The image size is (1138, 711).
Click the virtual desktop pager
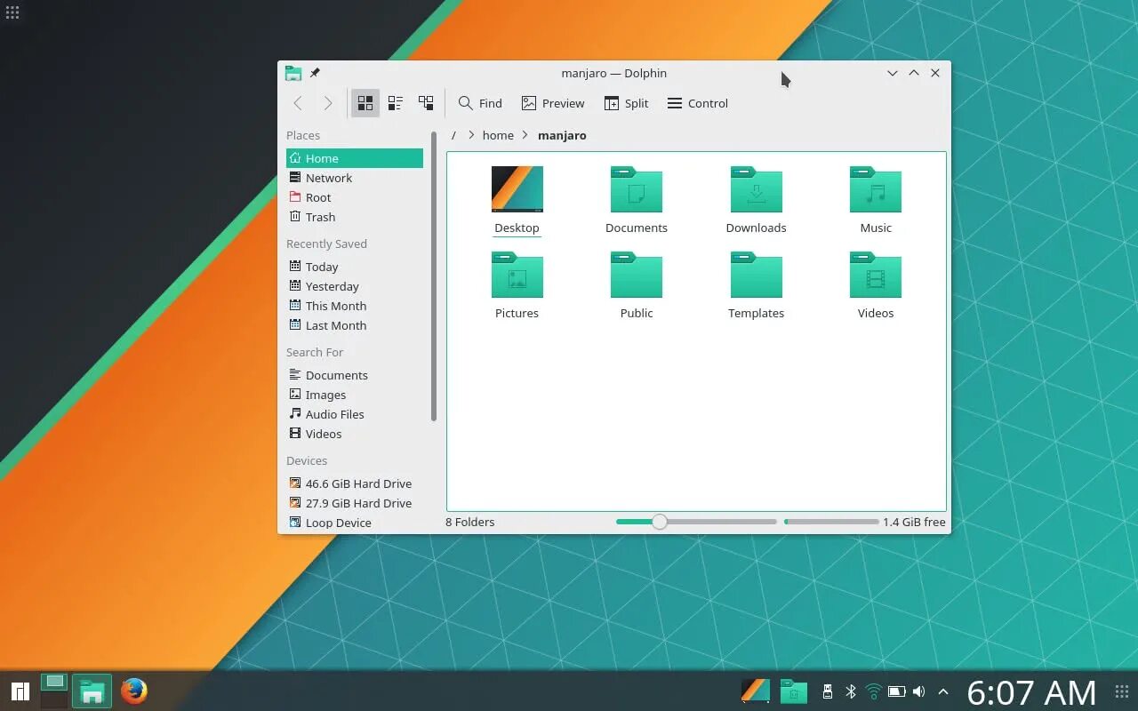point(54,691)
